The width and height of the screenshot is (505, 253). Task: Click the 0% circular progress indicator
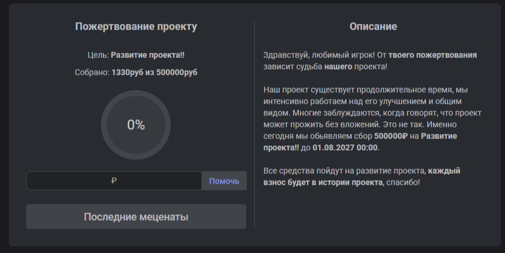pos(136,125)
